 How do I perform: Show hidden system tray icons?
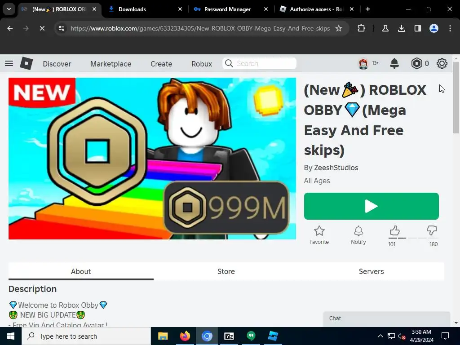tap(380, 336)
